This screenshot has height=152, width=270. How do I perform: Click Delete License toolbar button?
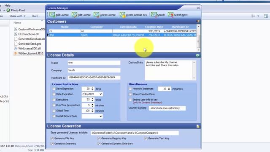click(105, 15)
